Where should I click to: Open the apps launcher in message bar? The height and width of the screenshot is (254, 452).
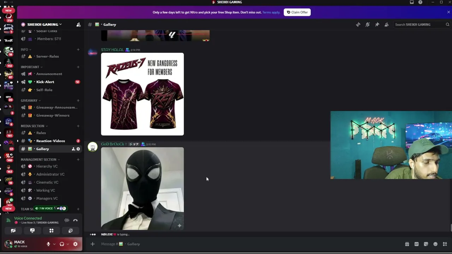pos(445,244)
